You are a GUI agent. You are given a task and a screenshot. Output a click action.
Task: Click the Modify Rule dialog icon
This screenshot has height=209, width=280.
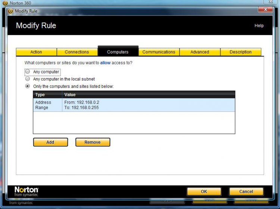(x=10, y=11)
